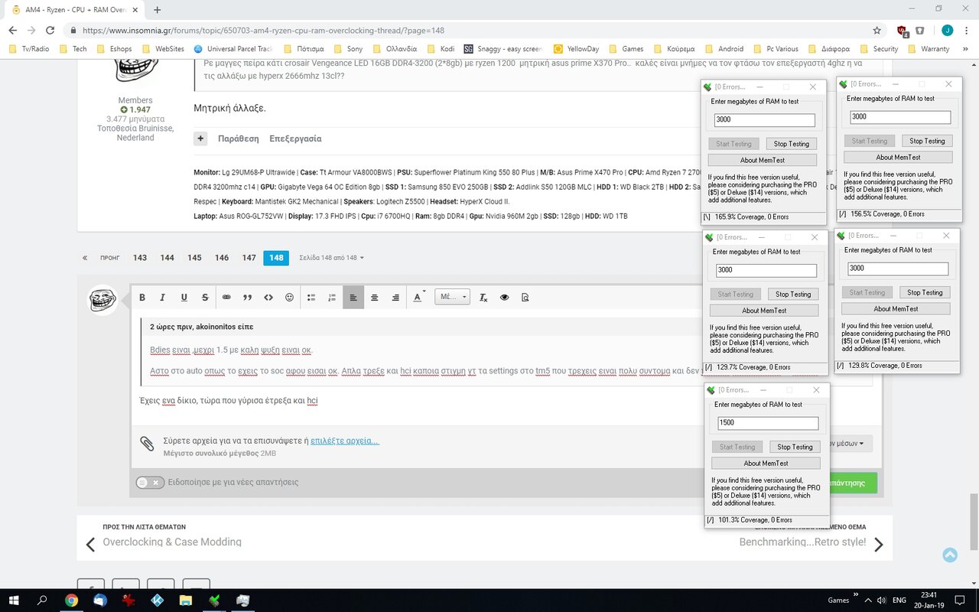Preview the post with the page-magnifier icon
This screenshot has height=612, width=979.
click(525, 298)
